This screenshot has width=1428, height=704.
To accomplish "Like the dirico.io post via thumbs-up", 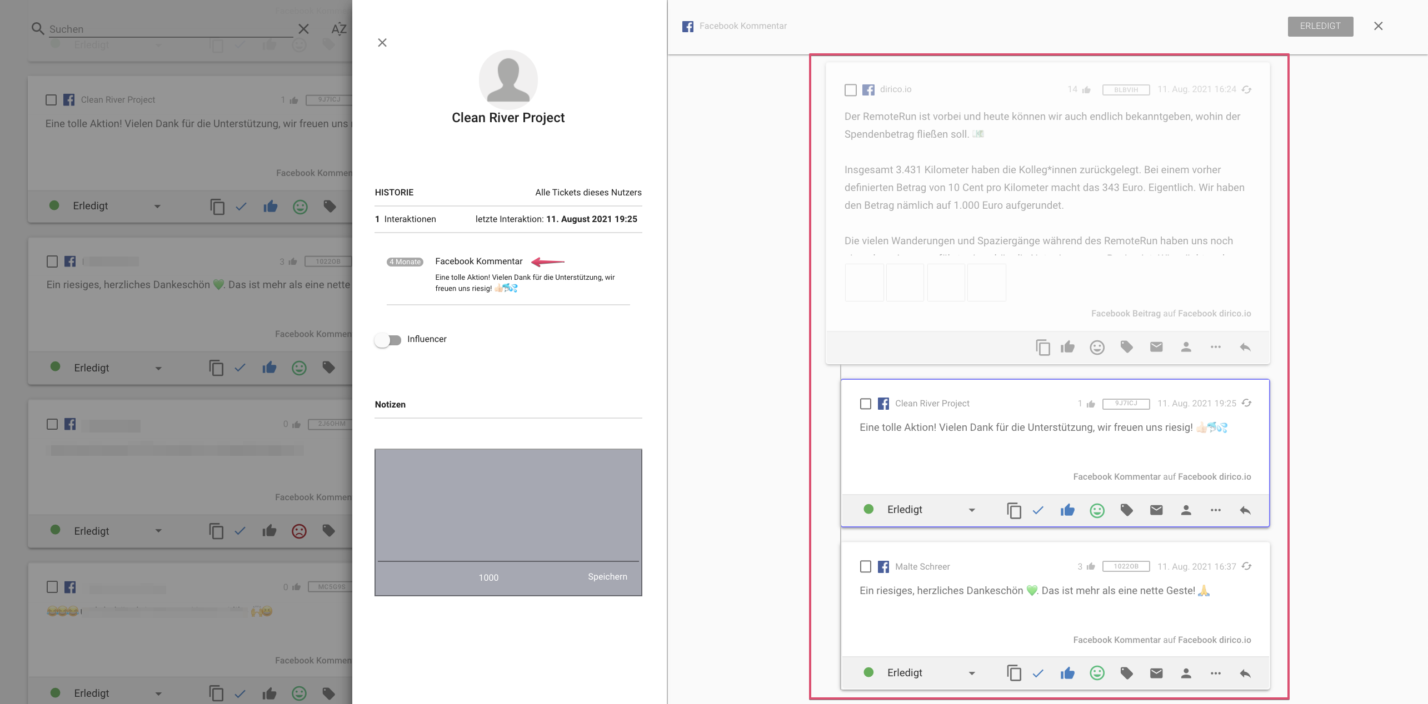I will [x=1067, y=347].
